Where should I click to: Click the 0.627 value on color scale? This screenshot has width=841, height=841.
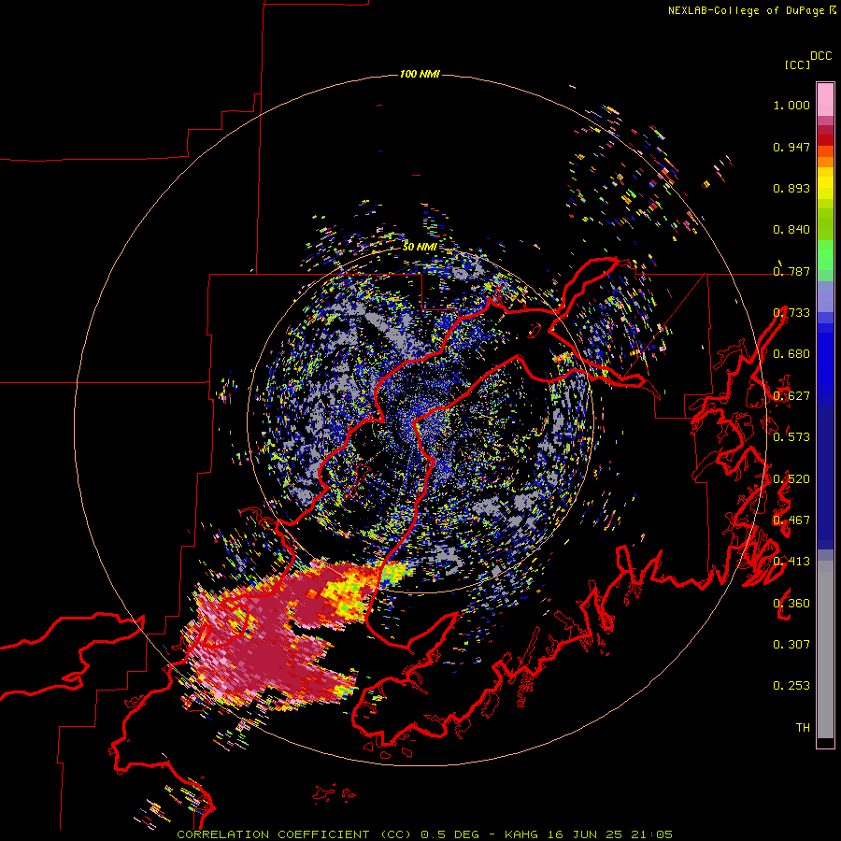pyautogui.click(x=791, y=396)
